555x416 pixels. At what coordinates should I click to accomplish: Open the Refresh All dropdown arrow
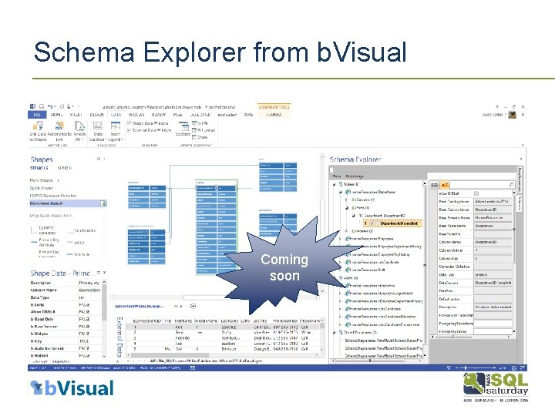[82, 139]
